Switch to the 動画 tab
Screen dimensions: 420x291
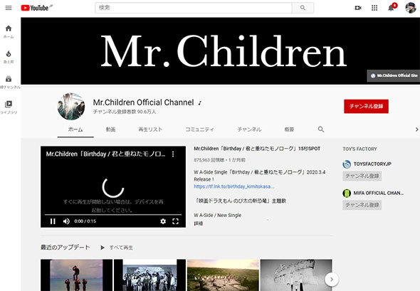(110, 129)
